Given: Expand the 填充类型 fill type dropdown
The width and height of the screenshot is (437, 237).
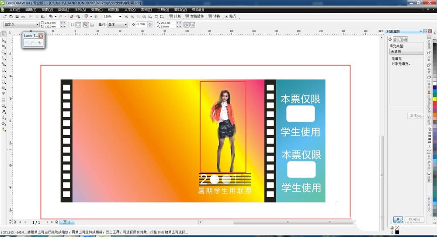Looking at the screenshot, I should (x=406, y=52).
